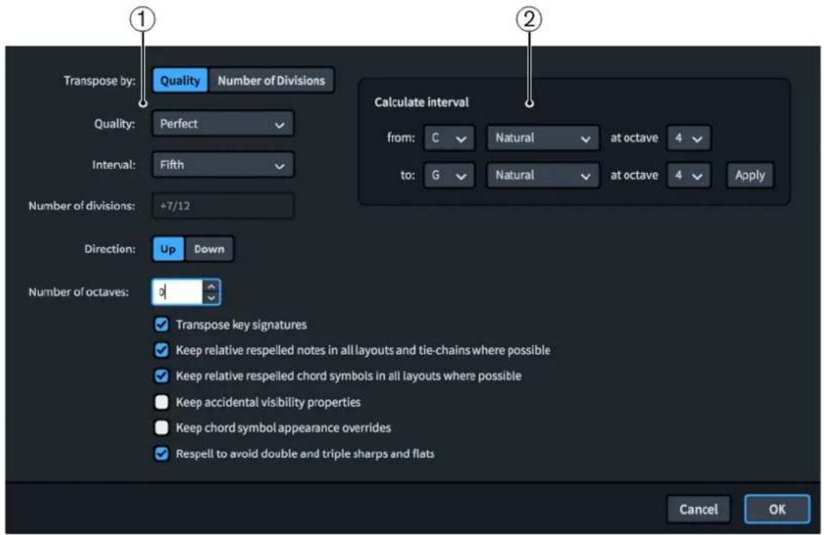This screenshot has height=535, width=824.
Task: Select Quality transpose mode
Action: pos(180,80)
